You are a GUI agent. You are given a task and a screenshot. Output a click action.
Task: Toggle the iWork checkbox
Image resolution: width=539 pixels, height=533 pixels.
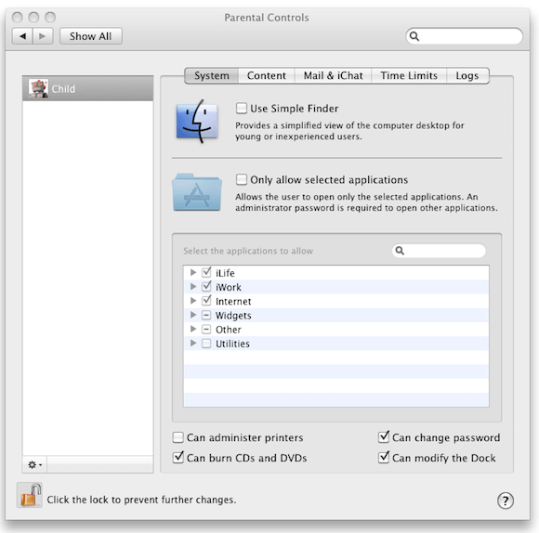coord(206,286)
